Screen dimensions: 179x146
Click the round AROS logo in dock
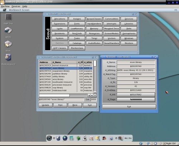pyautogui.click(x=49, y=138)
